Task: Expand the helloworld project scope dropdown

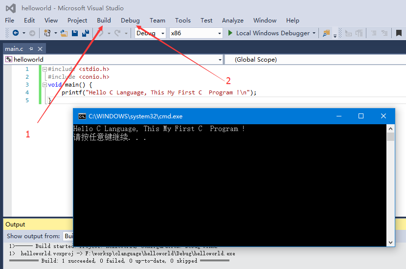Action: (220, 60)
